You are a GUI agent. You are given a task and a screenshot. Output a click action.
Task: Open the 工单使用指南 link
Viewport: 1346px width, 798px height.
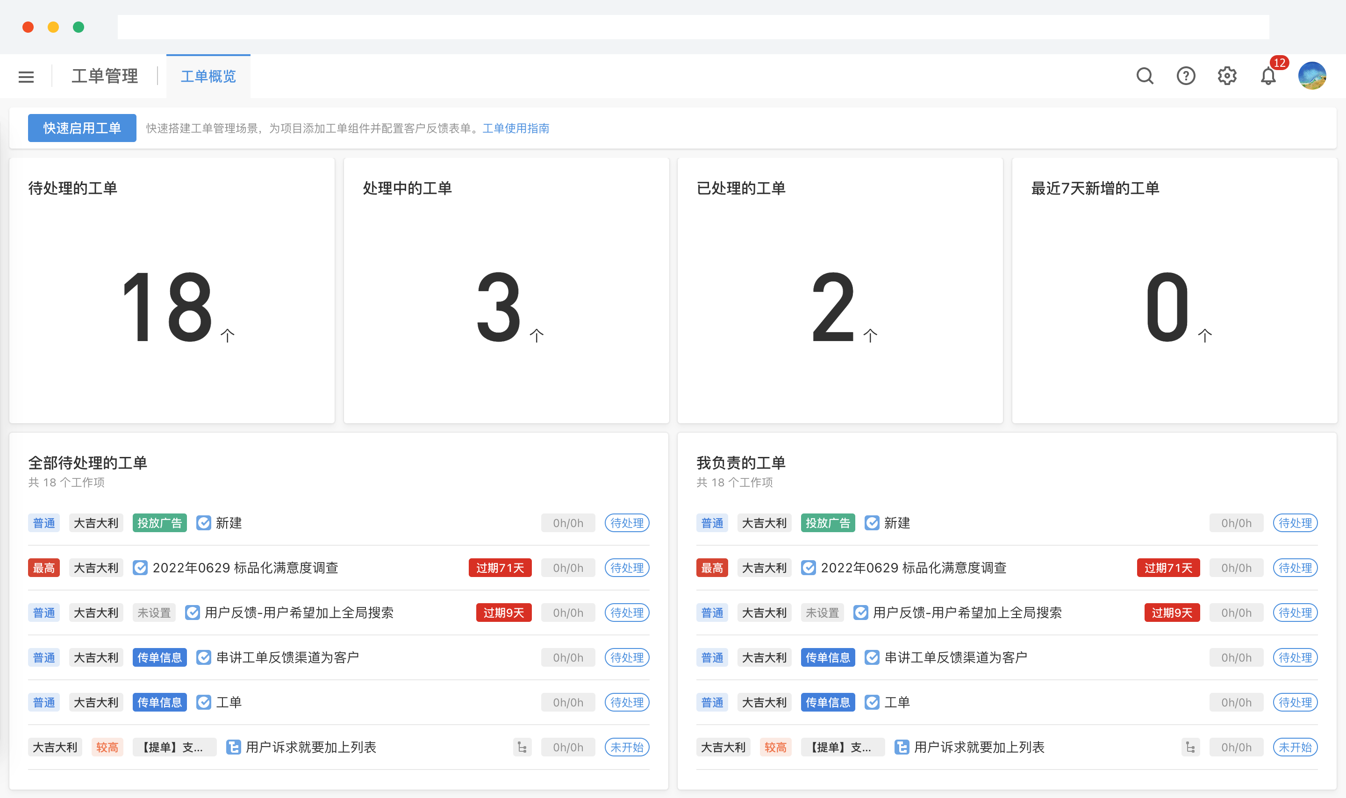516,128
